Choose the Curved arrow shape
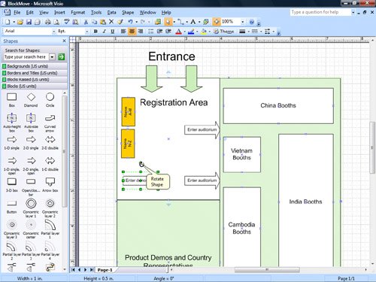Viewport: 376px width, 282px height. pos(50,123)
